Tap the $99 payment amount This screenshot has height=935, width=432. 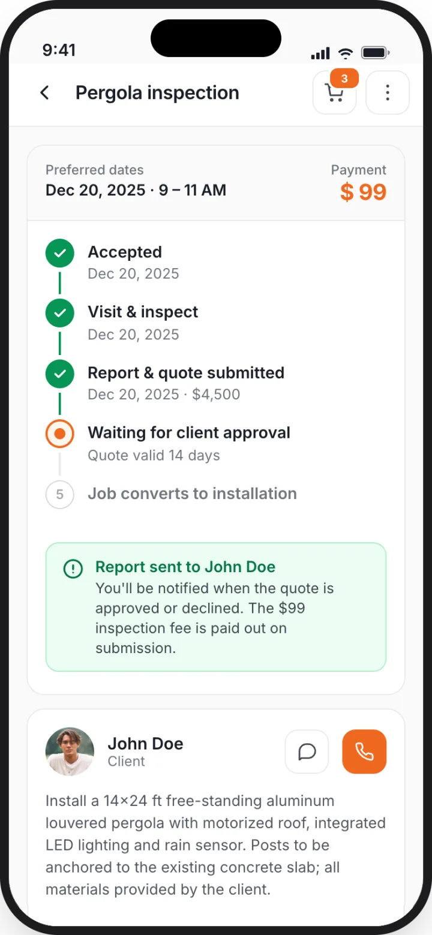(x=363, y=192)
